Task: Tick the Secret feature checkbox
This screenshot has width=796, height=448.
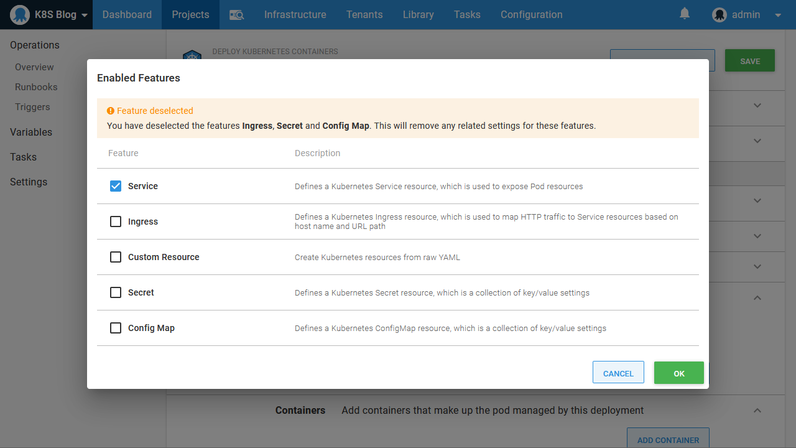Action: click(x=116, y=292)
